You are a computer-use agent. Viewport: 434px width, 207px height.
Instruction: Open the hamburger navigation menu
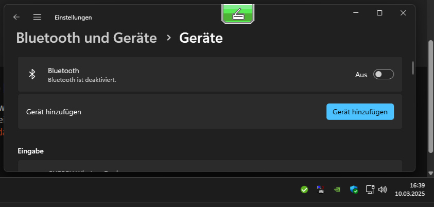[x=37, y=17]
